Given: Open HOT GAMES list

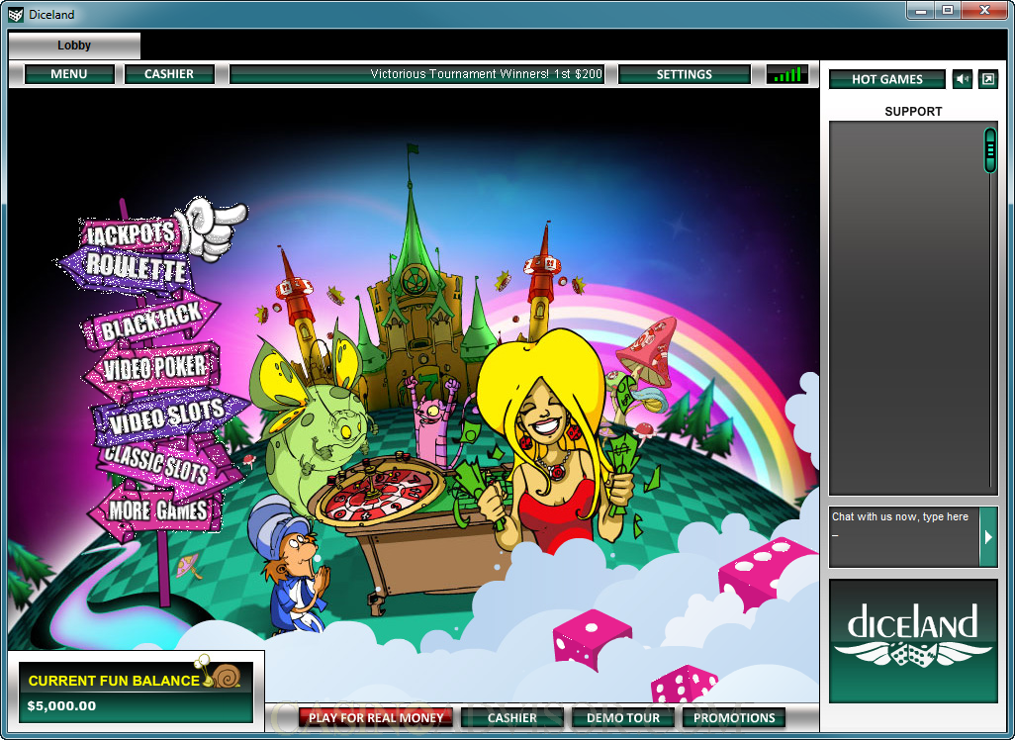Looking at the screenshot, I should tap(886, 79).
